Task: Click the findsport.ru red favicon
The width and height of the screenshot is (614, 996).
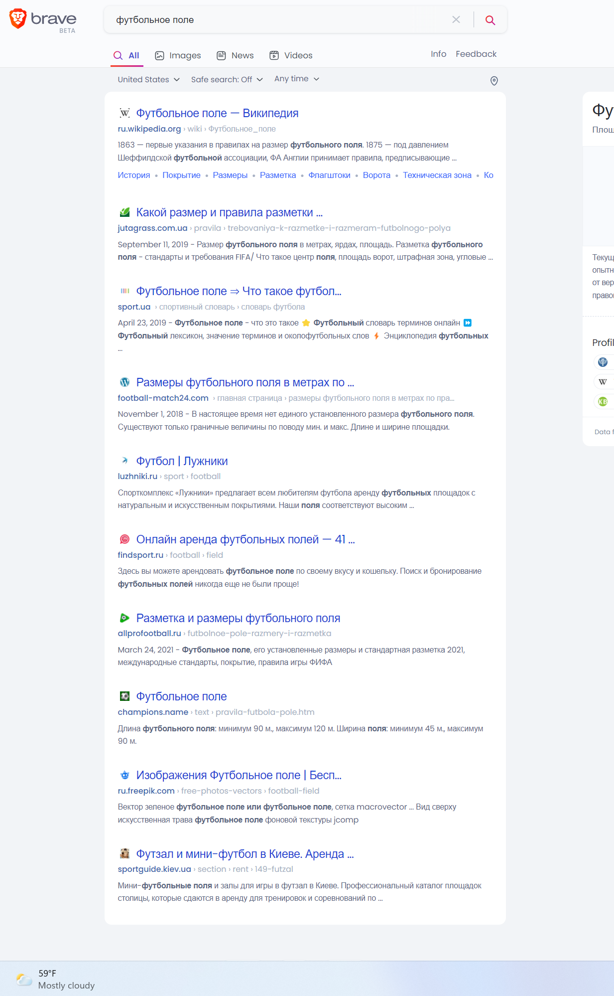Action: pyautogui.click(x=124, y=539)
